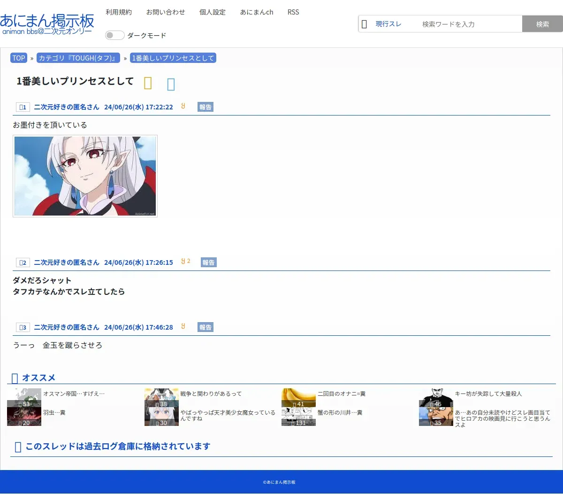Viewport: 563px width, 494px height.
Task: Click the like icon with count 2
Action: [186, 262]
